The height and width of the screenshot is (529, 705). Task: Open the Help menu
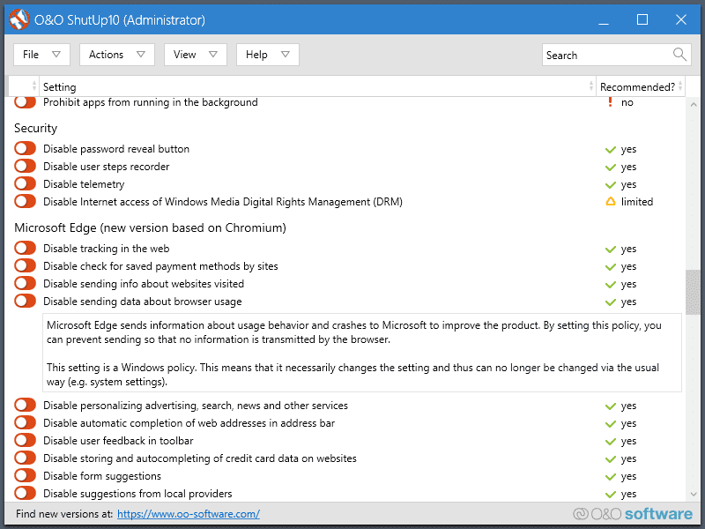click(268, 55)
